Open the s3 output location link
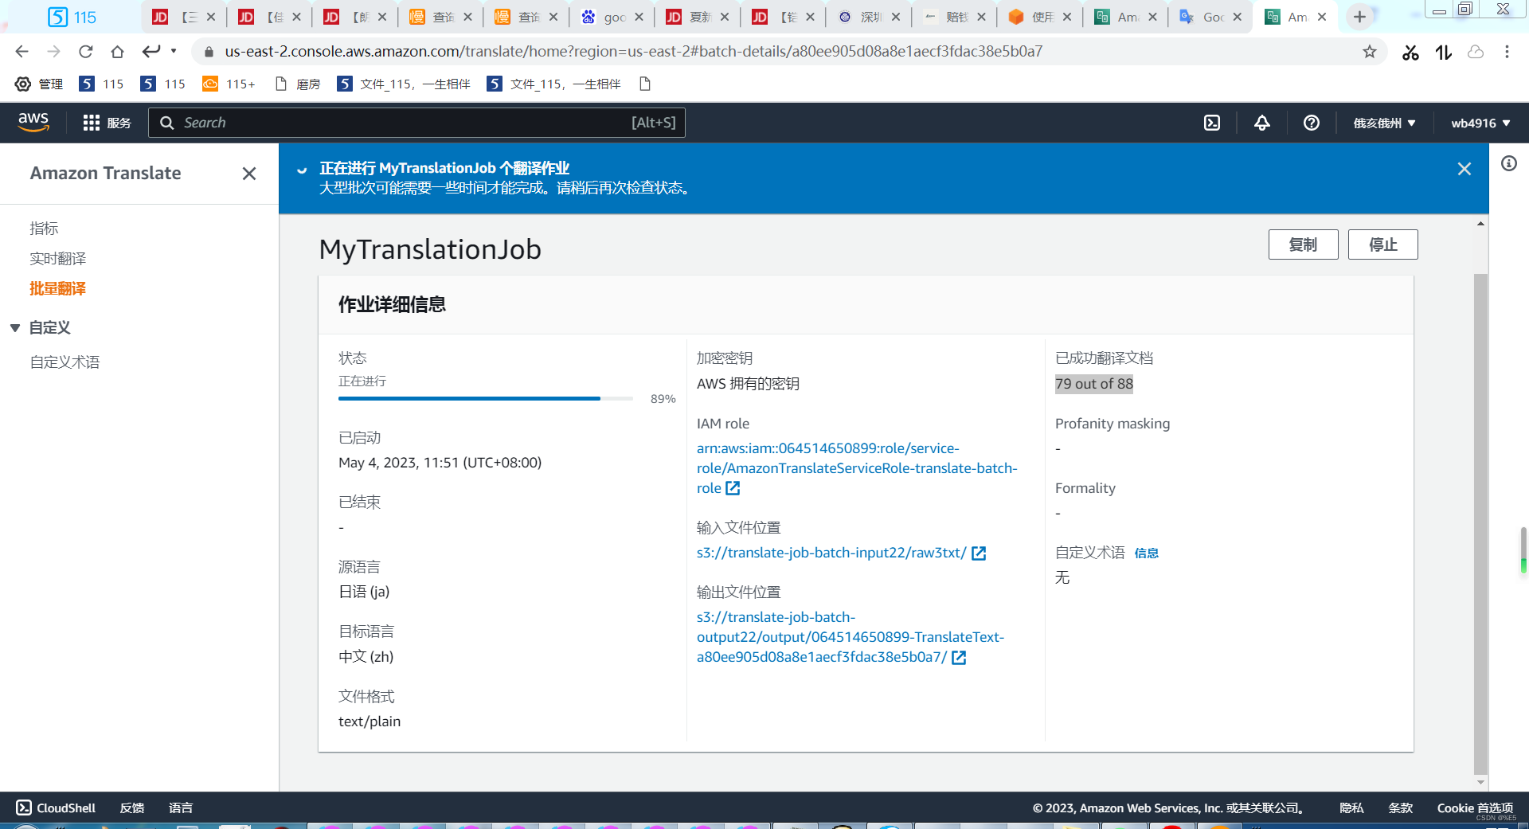Image resolution: width=1529 pixels, height=829 pixels. click(851, 637)
